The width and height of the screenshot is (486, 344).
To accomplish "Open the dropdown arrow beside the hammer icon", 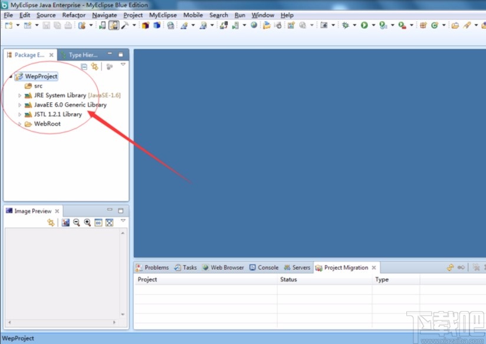I will [x=134, y=25].
